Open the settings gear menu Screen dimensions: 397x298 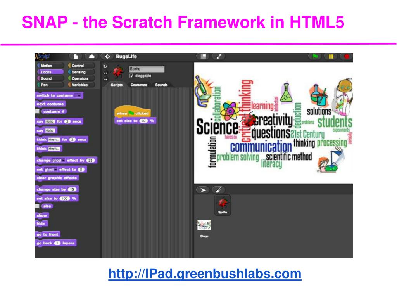(107, 56)
